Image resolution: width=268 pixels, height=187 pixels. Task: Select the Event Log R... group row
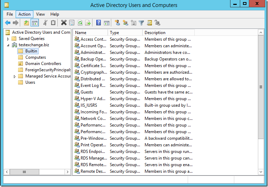pyautogui.click(x=134, y=85)
